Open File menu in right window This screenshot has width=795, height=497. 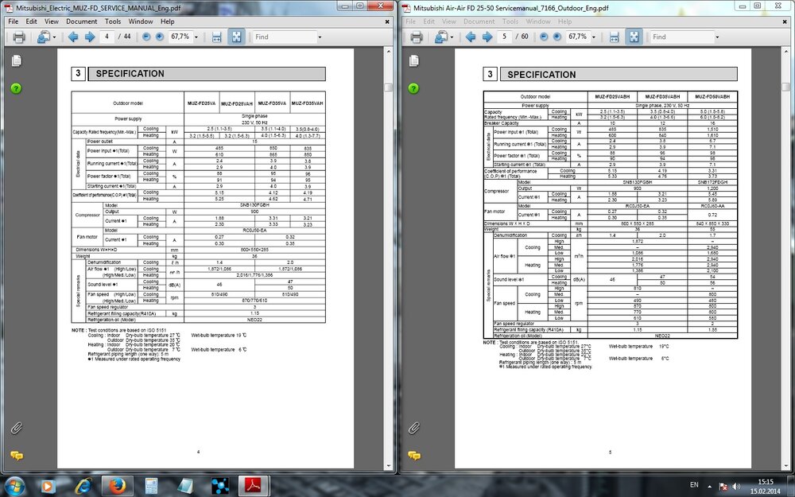coord(411,21)
